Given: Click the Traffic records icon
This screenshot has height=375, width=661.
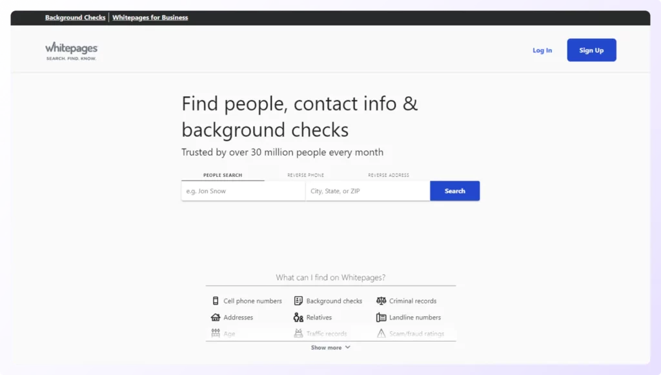Looking at the screenshot, I should 298,333.
